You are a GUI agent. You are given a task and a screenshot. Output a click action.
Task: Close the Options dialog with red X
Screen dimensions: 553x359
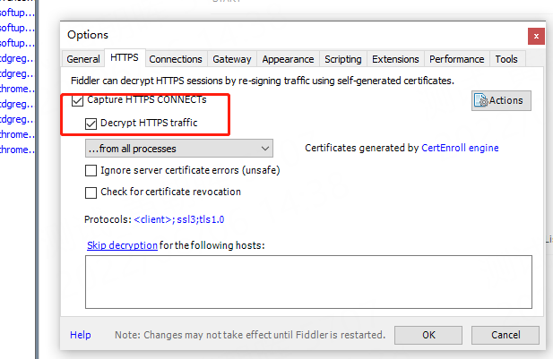pos(536,37)
